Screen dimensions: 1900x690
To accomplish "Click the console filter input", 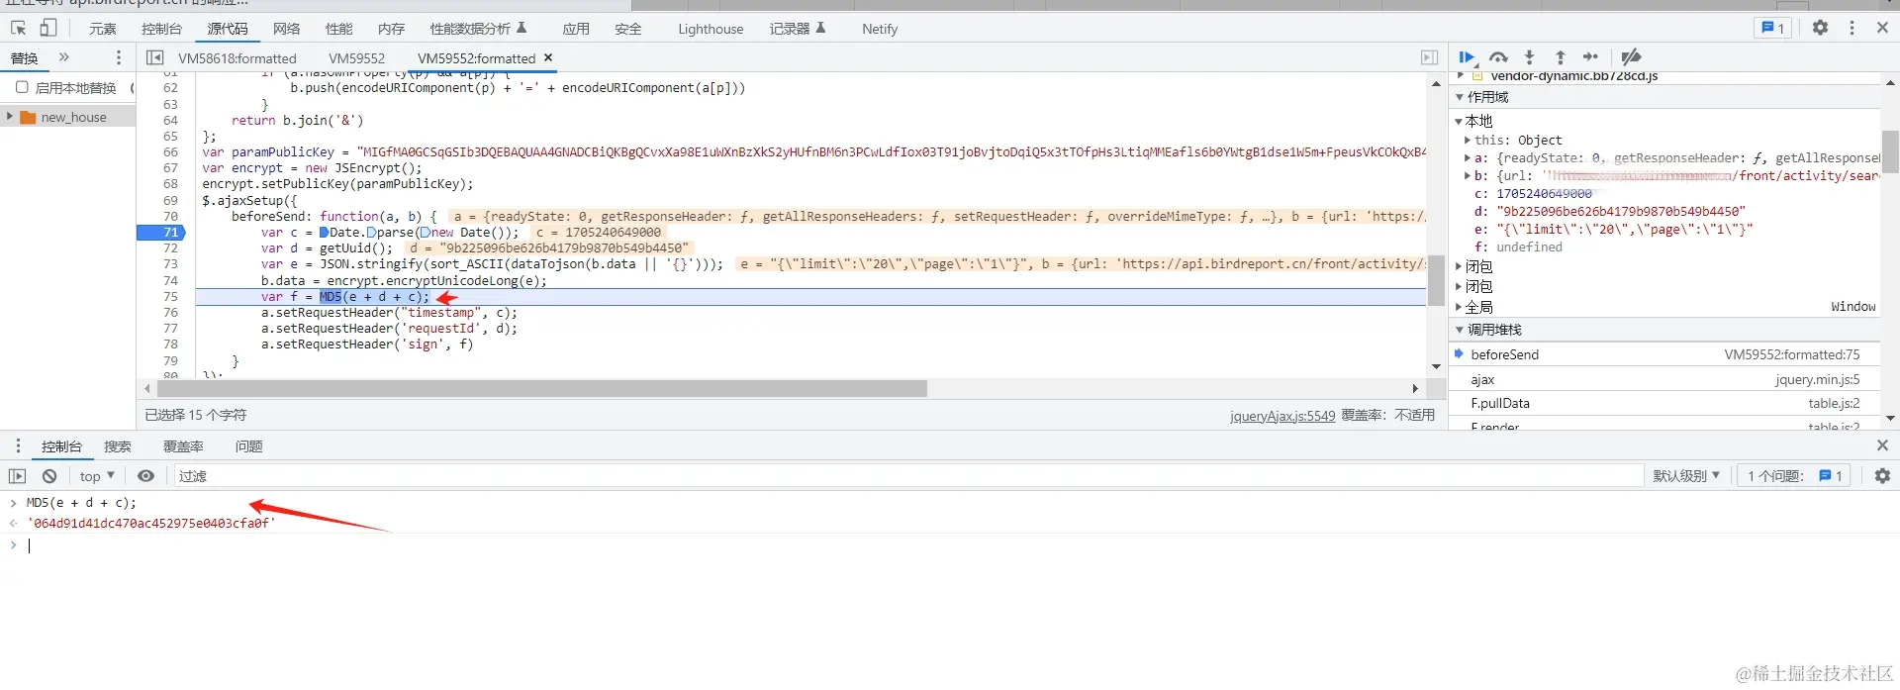I will [x=906, y=476].
